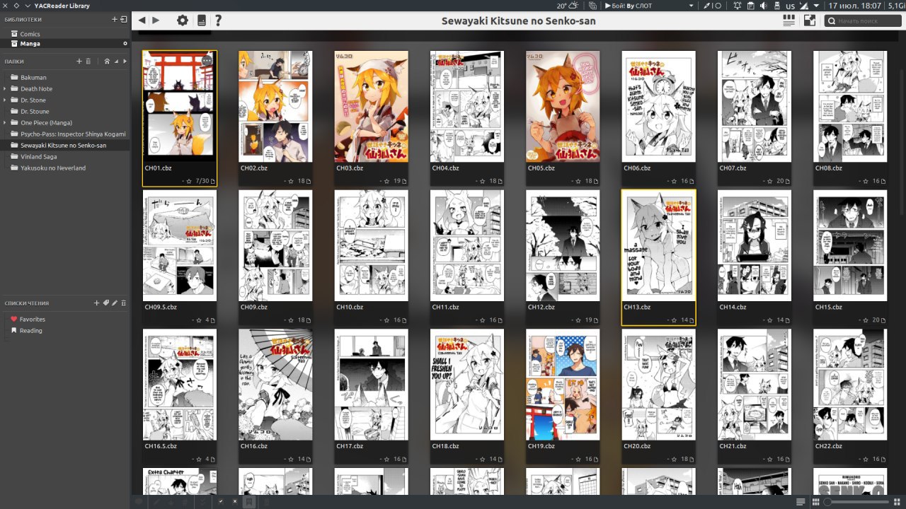Mark selected comic as read checkmark

[x=221, y=501]
